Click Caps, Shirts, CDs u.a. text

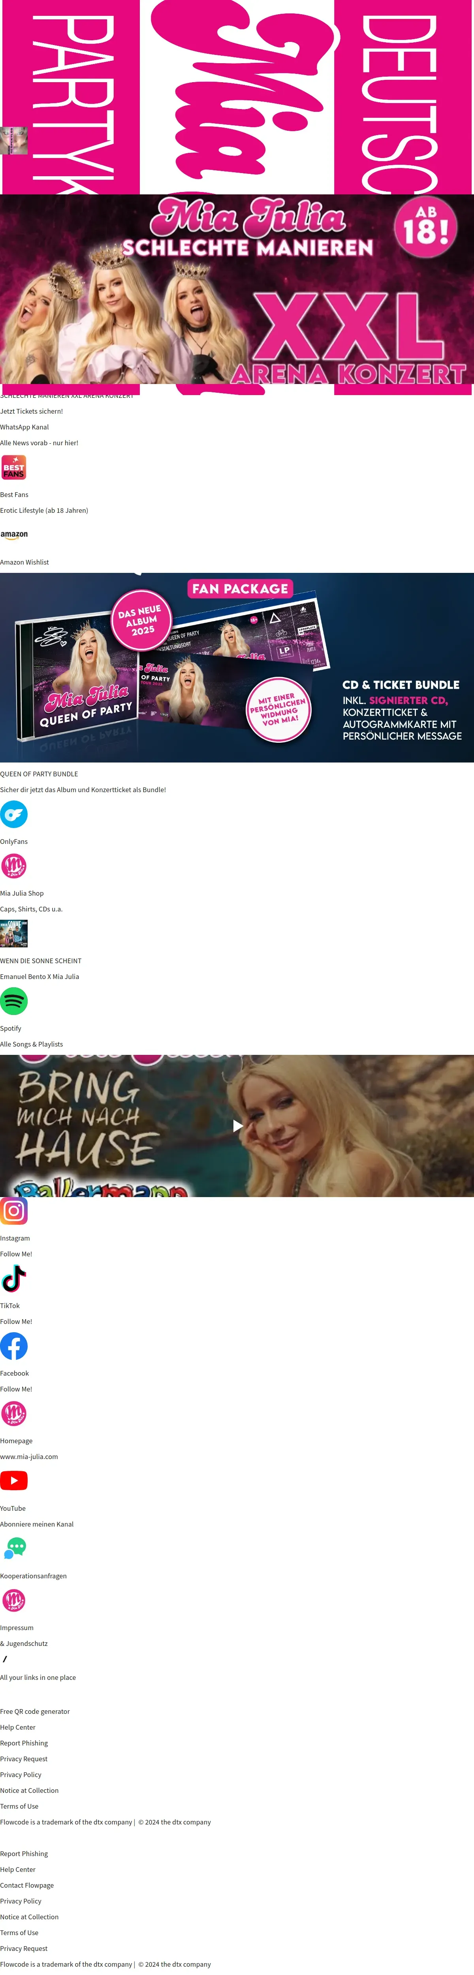pyautogui.click(x=32, y=909)
